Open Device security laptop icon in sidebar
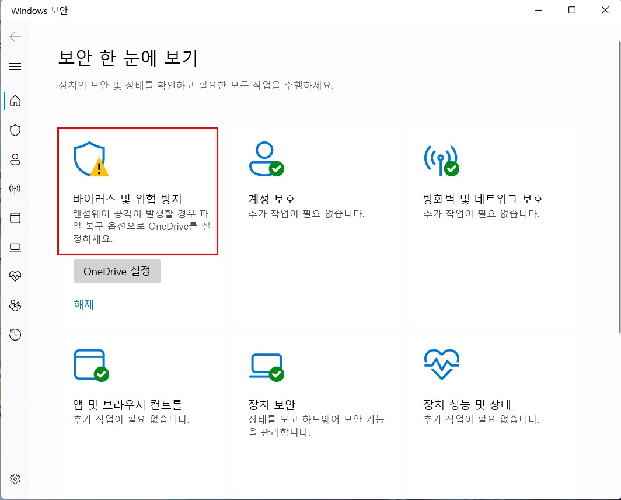This screenshot has width=621, height=500. [x=15, y=247]
